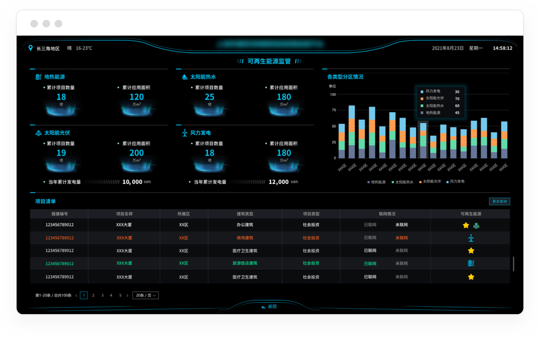Click the 地热能源 panel header icon
The image size is (540, 338).
coord(38,77)
